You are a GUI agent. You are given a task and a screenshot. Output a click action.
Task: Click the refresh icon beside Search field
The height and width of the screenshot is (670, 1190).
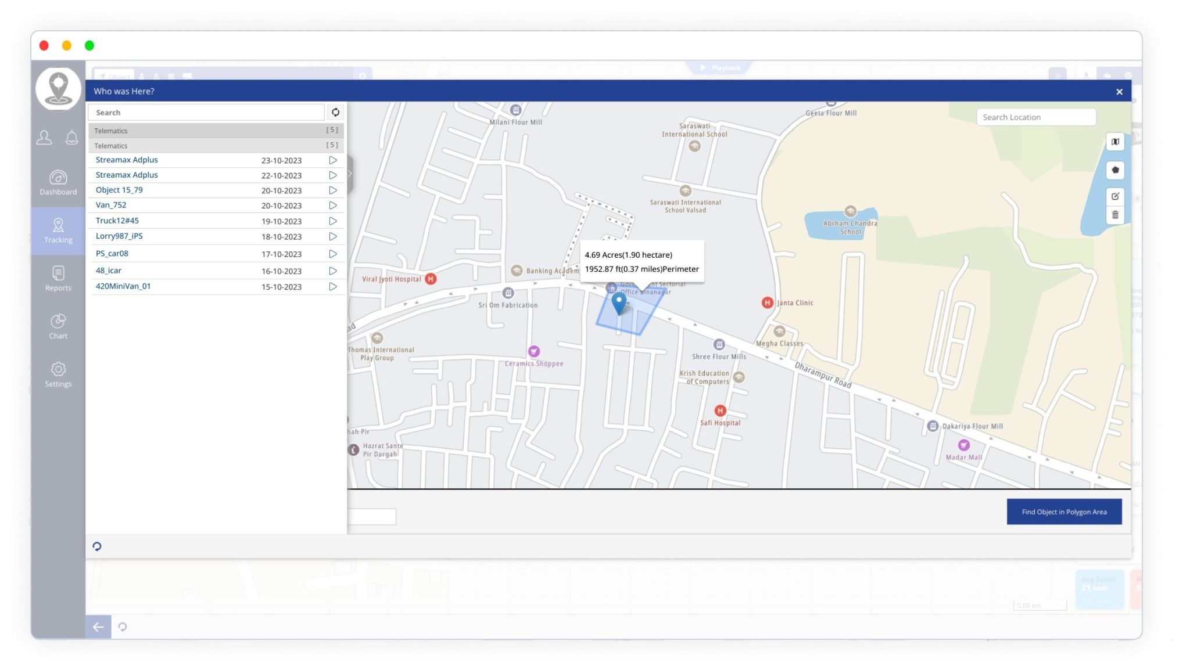pos(335,112)
